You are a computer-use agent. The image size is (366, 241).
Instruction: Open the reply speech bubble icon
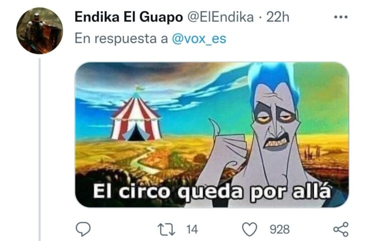(83, 229)
